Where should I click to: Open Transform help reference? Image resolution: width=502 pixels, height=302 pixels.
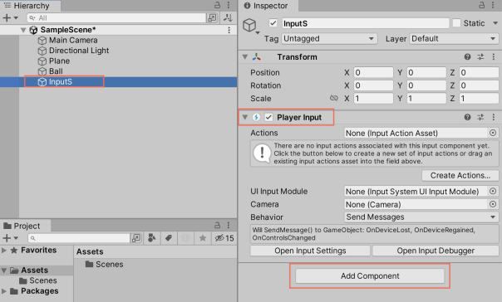[467, 57]
